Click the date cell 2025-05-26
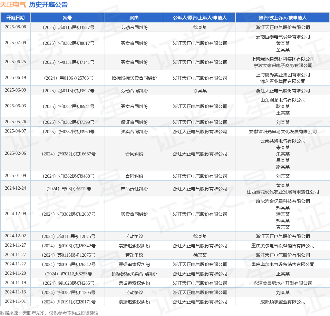 pos(15,122)
